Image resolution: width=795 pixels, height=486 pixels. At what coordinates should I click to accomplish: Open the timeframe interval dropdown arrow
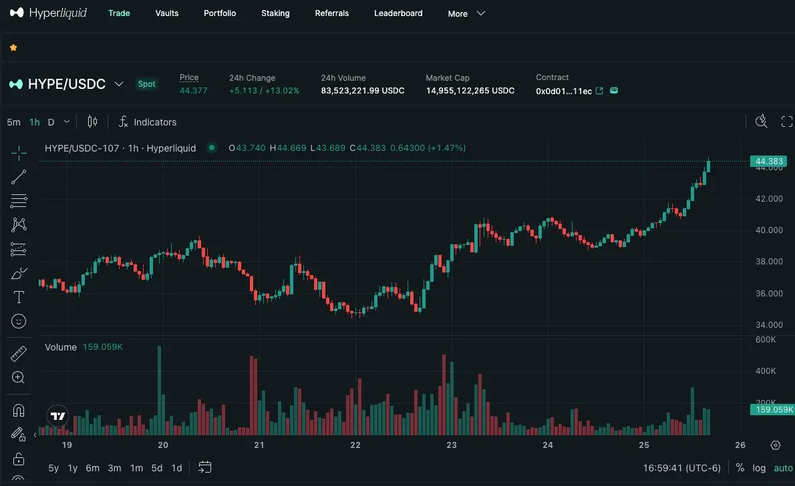pos(66,122)
